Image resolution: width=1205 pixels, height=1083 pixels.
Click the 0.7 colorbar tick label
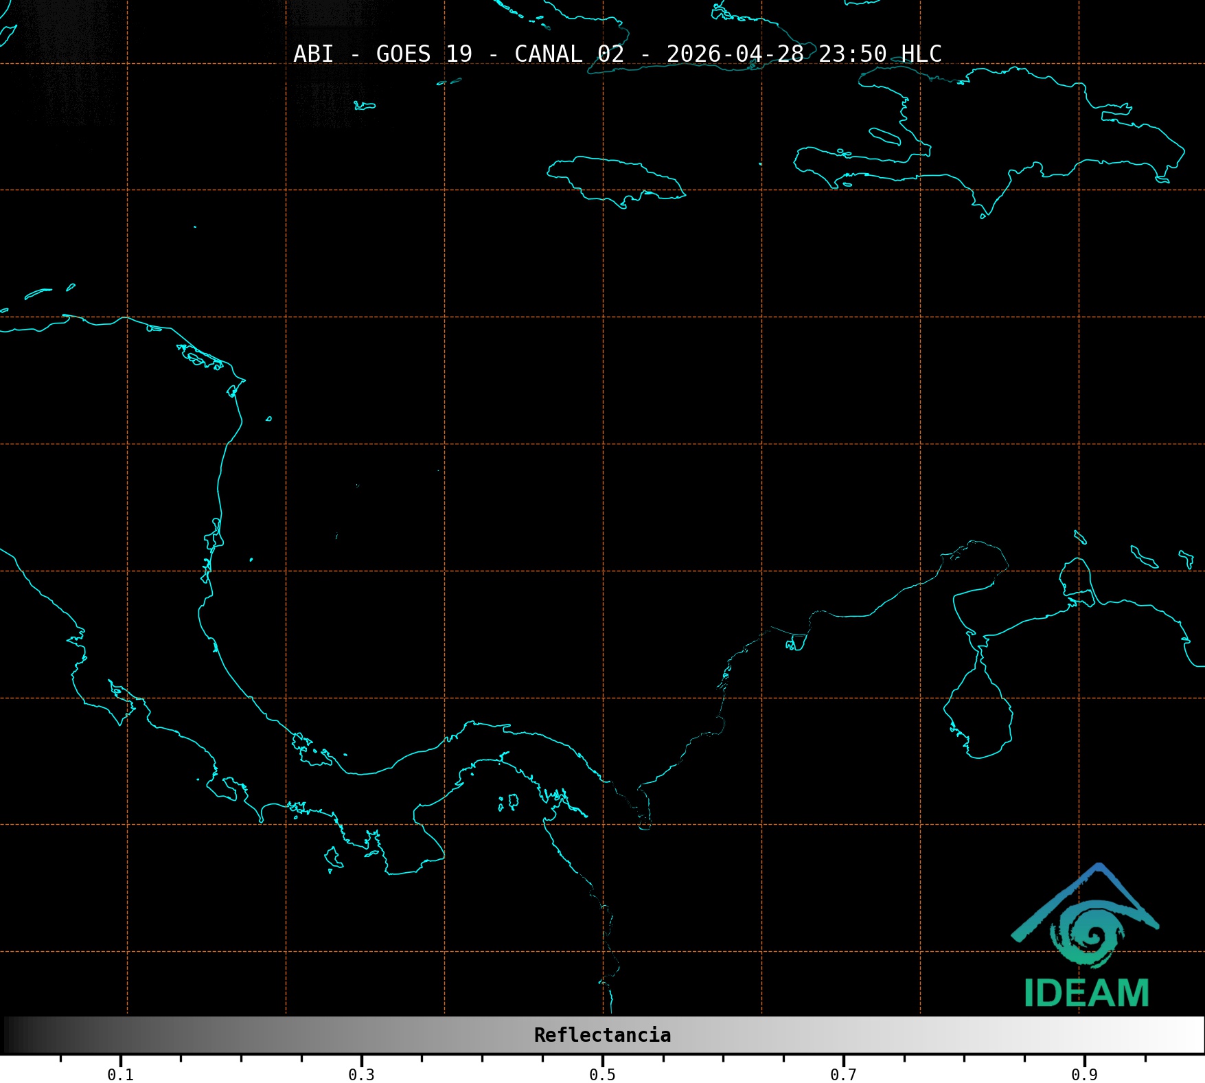843,1075
